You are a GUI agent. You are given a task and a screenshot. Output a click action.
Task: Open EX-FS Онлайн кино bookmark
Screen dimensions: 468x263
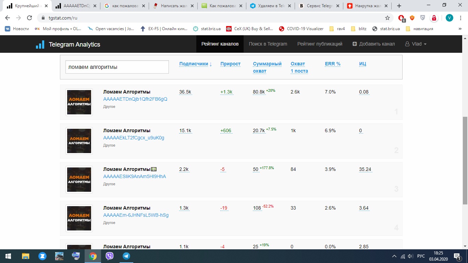(164, 29)
